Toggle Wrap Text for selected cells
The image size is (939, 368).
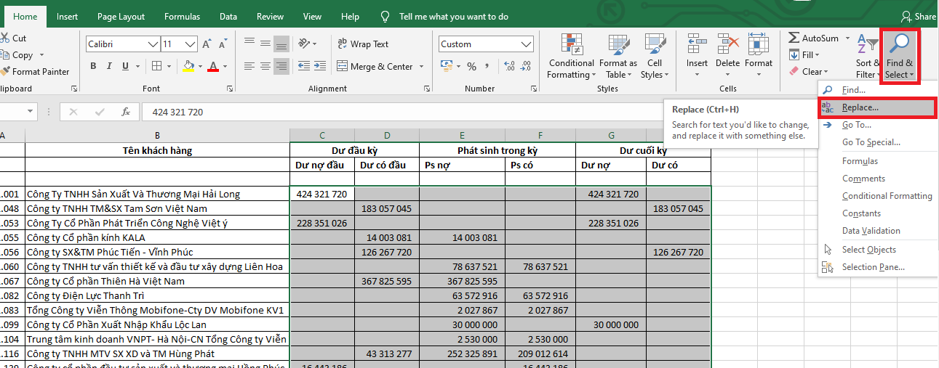click(x=362, y=44)
